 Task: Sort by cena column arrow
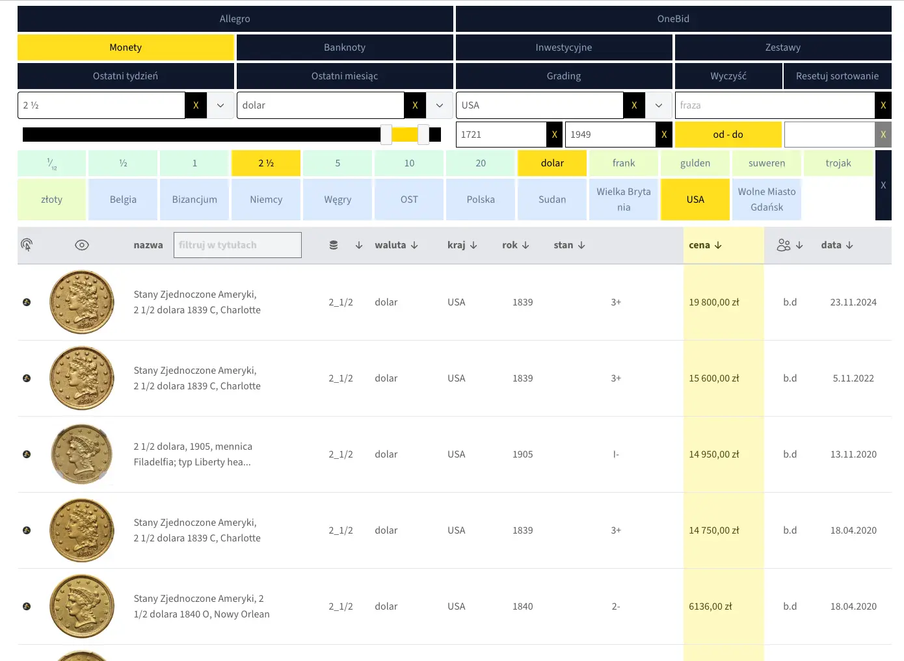(718, 245)
